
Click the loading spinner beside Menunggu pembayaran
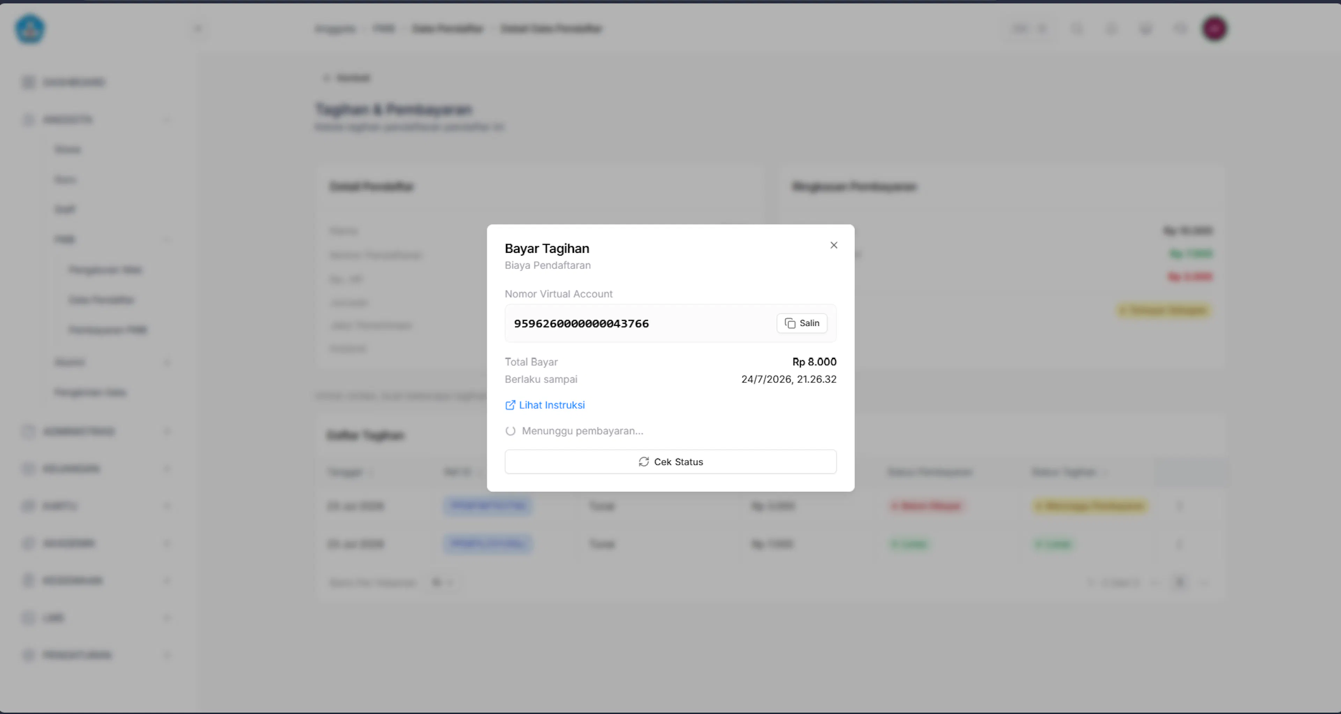click(x=510, y=431)
